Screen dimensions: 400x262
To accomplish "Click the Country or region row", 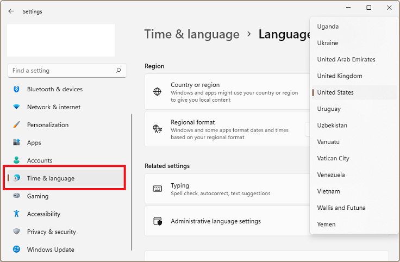I will point(228,92).
